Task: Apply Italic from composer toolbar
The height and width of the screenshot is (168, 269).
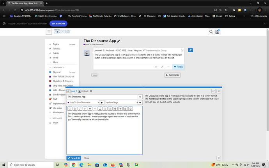Action: (80, 109)
